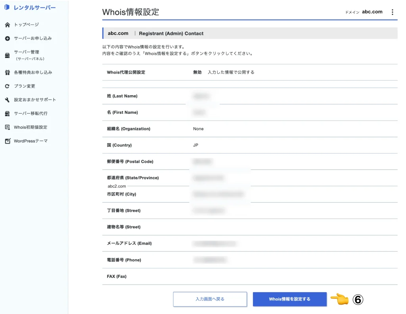406x314 pixels.
Task: Select abc2.com from the domain suggestion
Action: pos(117,186)
